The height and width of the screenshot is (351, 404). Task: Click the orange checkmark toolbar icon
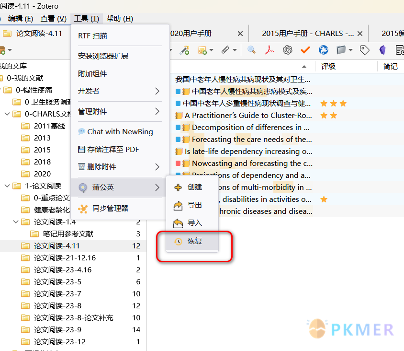(x=305, y=50)
